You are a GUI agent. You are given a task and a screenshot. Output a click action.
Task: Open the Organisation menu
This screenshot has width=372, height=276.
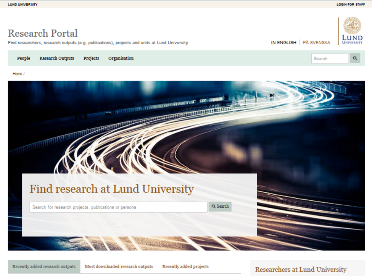point(121,58)
